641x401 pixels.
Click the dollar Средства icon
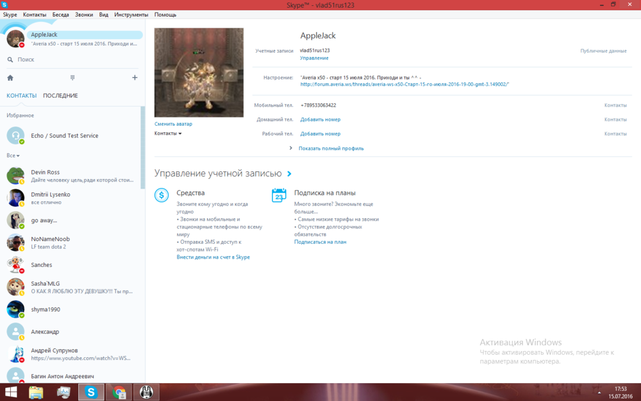point(162,195)
